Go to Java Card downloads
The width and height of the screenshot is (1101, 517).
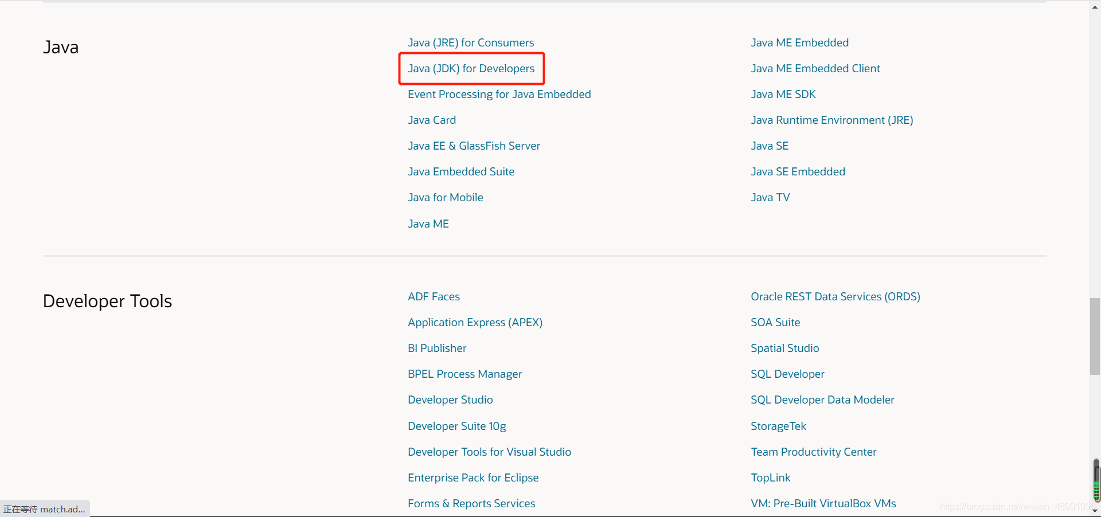click(432, 120)
